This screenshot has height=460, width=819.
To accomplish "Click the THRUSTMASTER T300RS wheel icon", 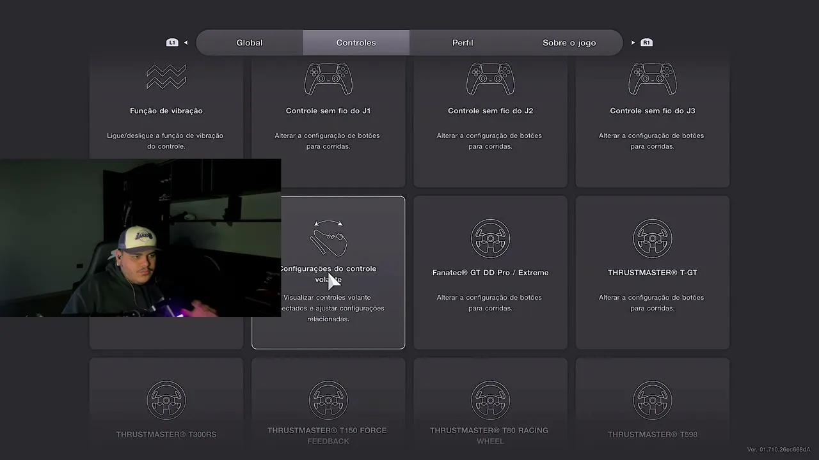I will 166,401.
